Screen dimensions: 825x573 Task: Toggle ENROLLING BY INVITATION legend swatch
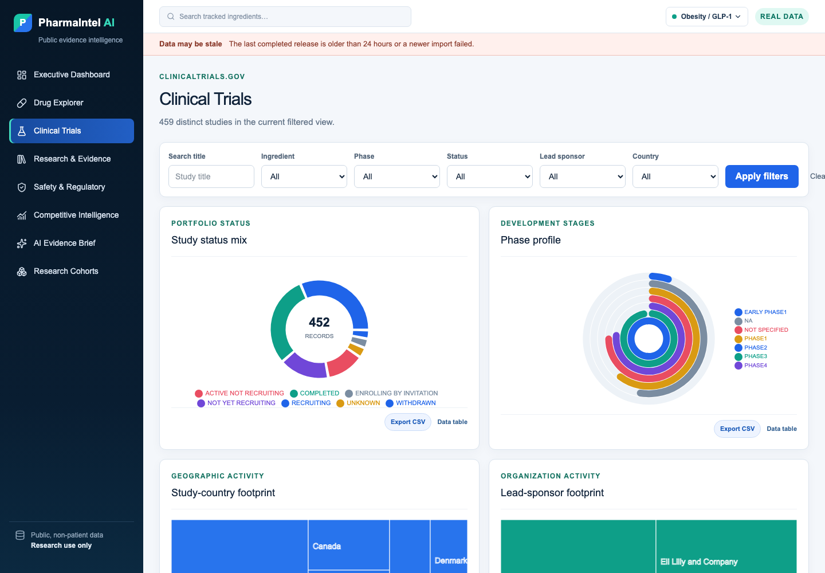pos(349,394)
